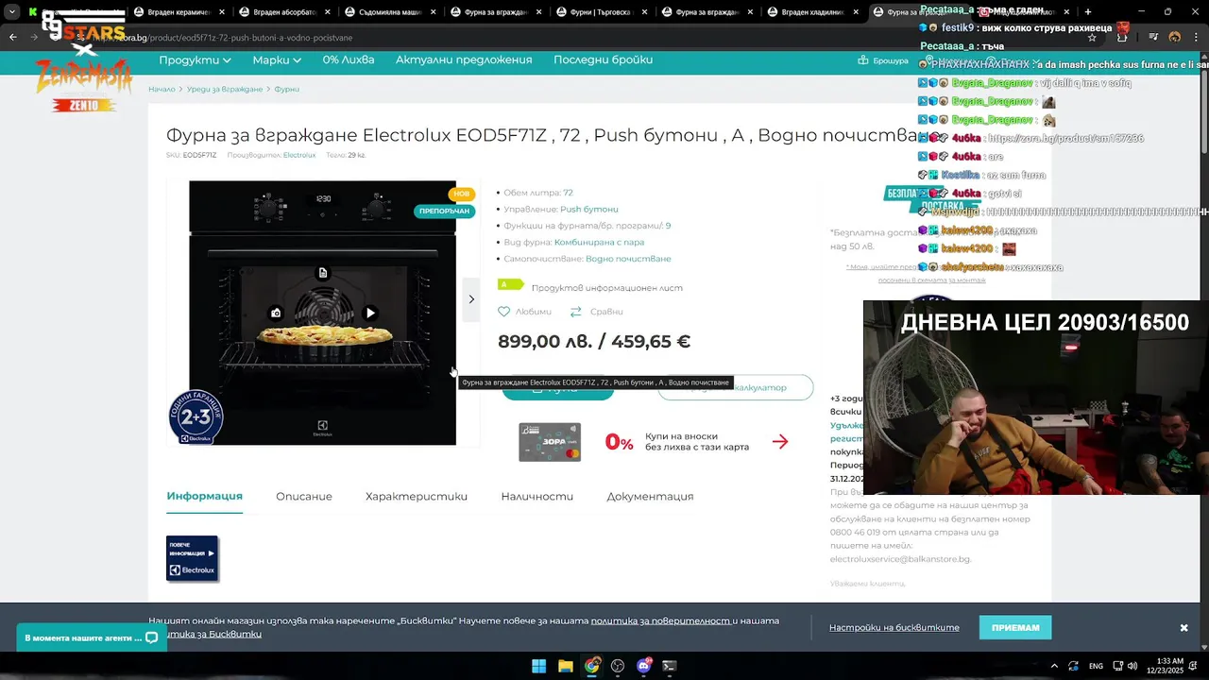Add product to 'Любими' favorites
This screenshot has width=1209, height=680.
(524, 312)
